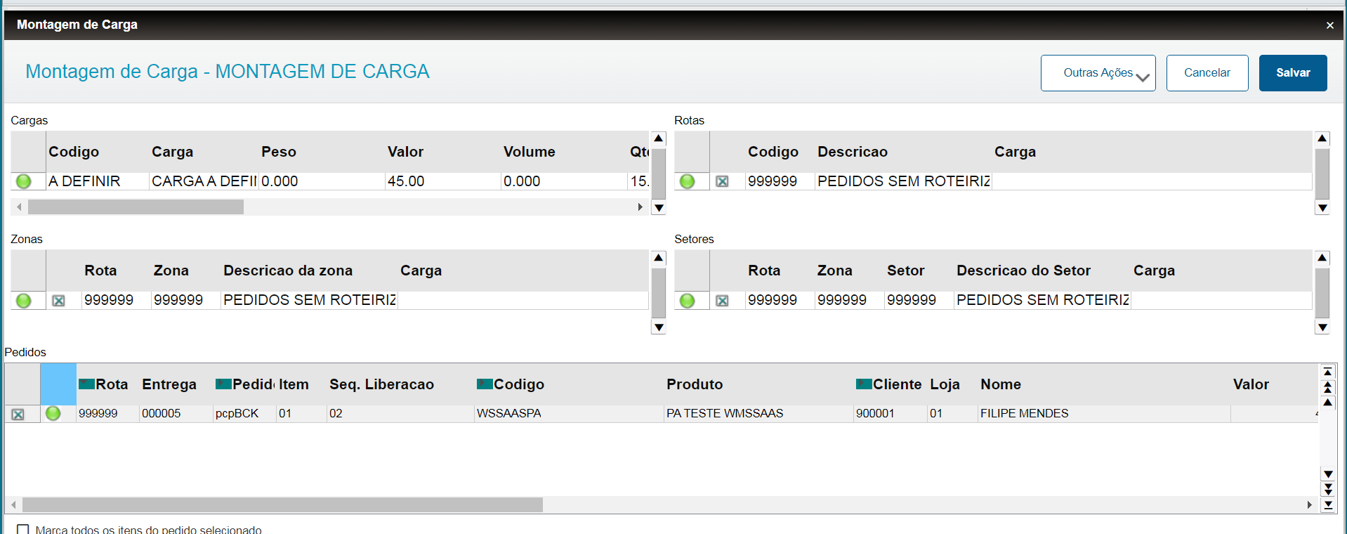Click the blue highlighted header cell in Pedidos
Screen dimensions: 1347x534
point(58,384)
